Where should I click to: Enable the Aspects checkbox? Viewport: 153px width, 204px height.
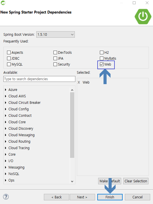(x=9, y=52)
